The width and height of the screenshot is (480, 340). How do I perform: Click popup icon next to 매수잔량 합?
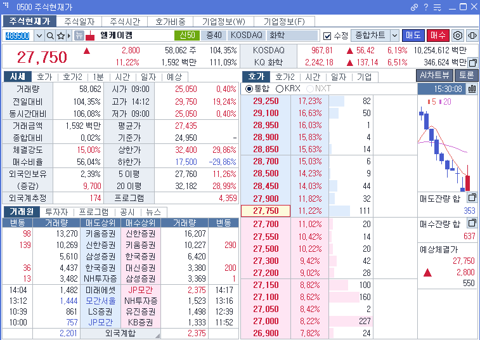click(472, 223)
